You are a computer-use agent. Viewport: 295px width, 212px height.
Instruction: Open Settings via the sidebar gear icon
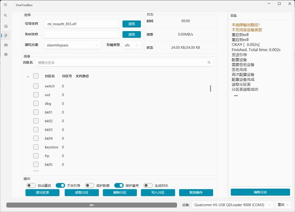pyautogui.click(x=6, y=54)
